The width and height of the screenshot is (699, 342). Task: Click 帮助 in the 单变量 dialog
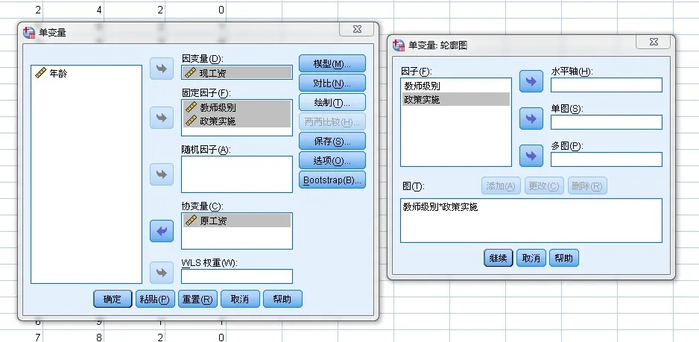(282, 299)
